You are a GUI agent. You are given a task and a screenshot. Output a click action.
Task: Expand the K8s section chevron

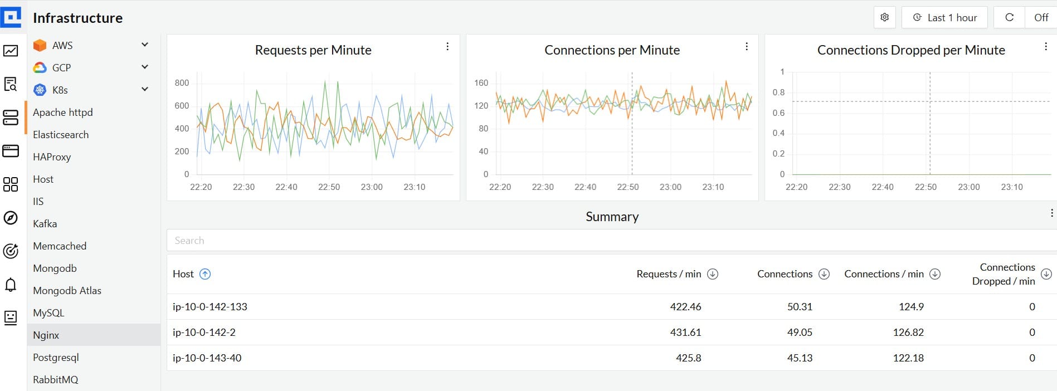click(x=145, y=89)
